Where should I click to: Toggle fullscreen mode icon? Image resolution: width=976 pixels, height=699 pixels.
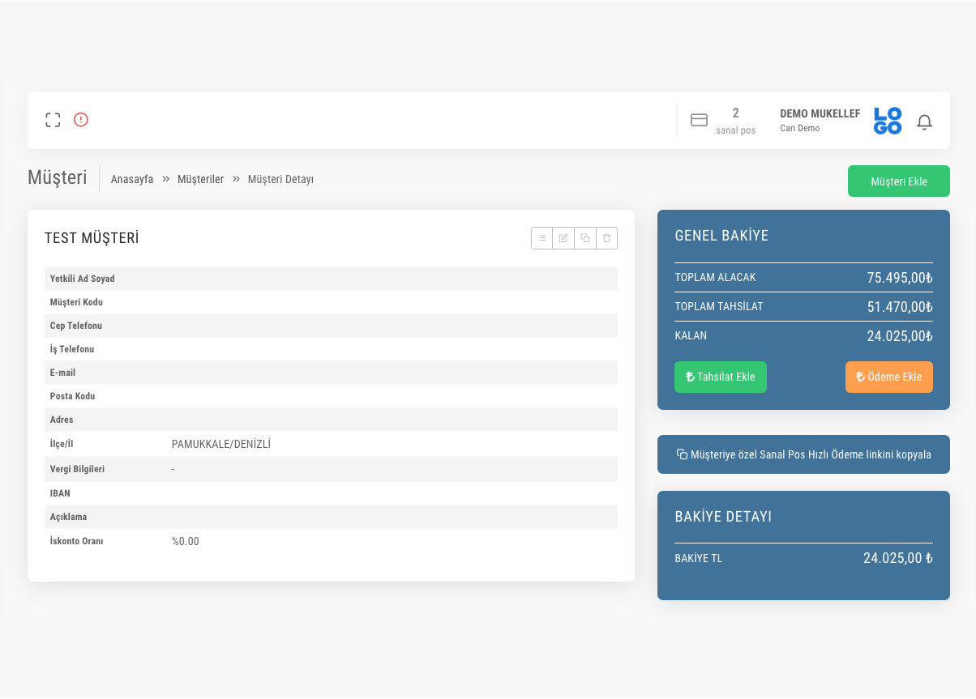click(53, 120)
